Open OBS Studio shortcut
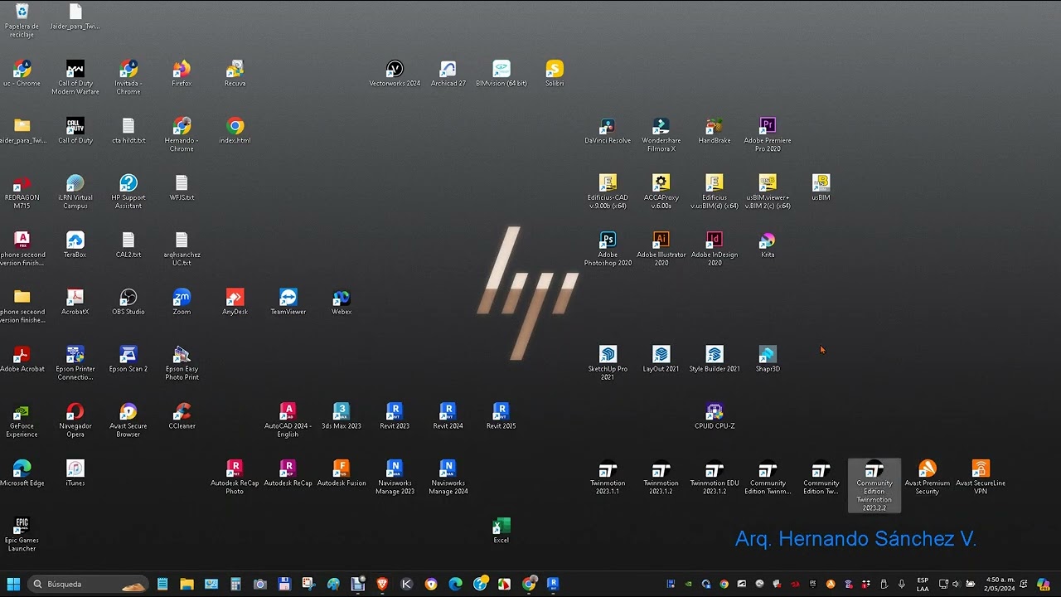Image resolution: width=1061 pixels, height=597 pixels. [128, 302]
